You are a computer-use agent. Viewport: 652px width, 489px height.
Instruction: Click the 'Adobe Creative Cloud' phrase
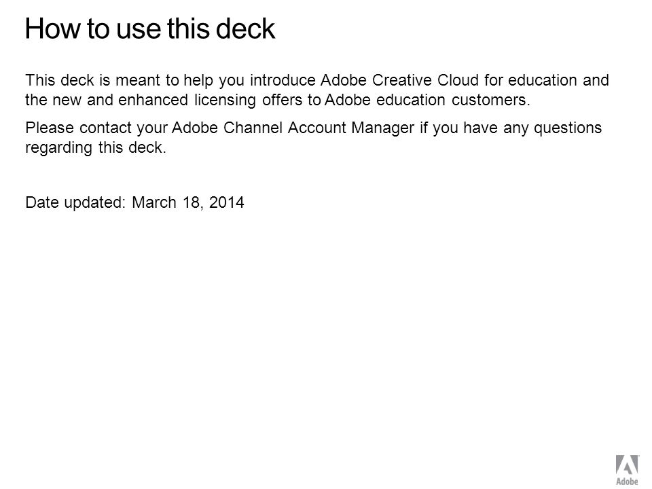coord(399,80)
